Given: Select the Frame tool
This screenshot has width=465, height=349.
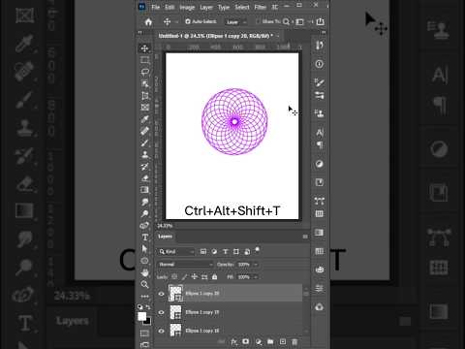Looking at the screenshot, I should (144, 108).
